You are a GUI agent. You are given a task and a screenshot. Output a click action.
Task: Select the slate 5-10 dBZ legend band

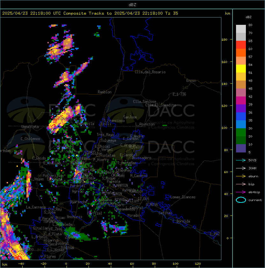[x=241, y=148]
